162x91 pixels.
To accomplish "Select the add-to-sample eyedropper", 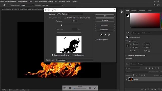I will (105, 35).
